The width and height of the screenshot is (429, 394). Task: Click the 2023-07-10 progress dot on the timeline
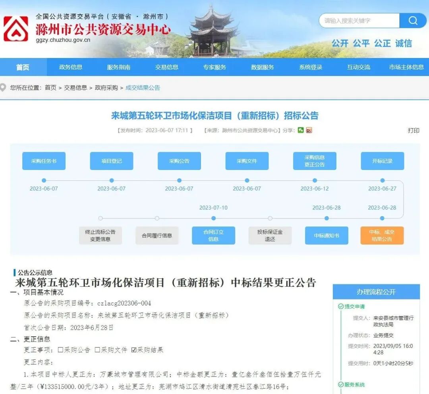[213, 218]
